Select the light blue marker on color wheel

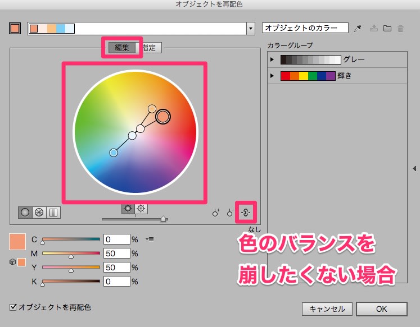click(114, 153)
